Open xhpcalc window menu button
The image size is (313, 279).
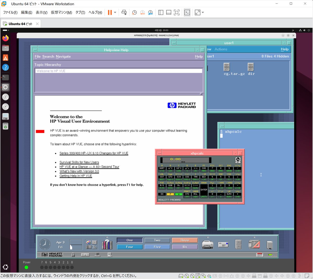(159, 153)
